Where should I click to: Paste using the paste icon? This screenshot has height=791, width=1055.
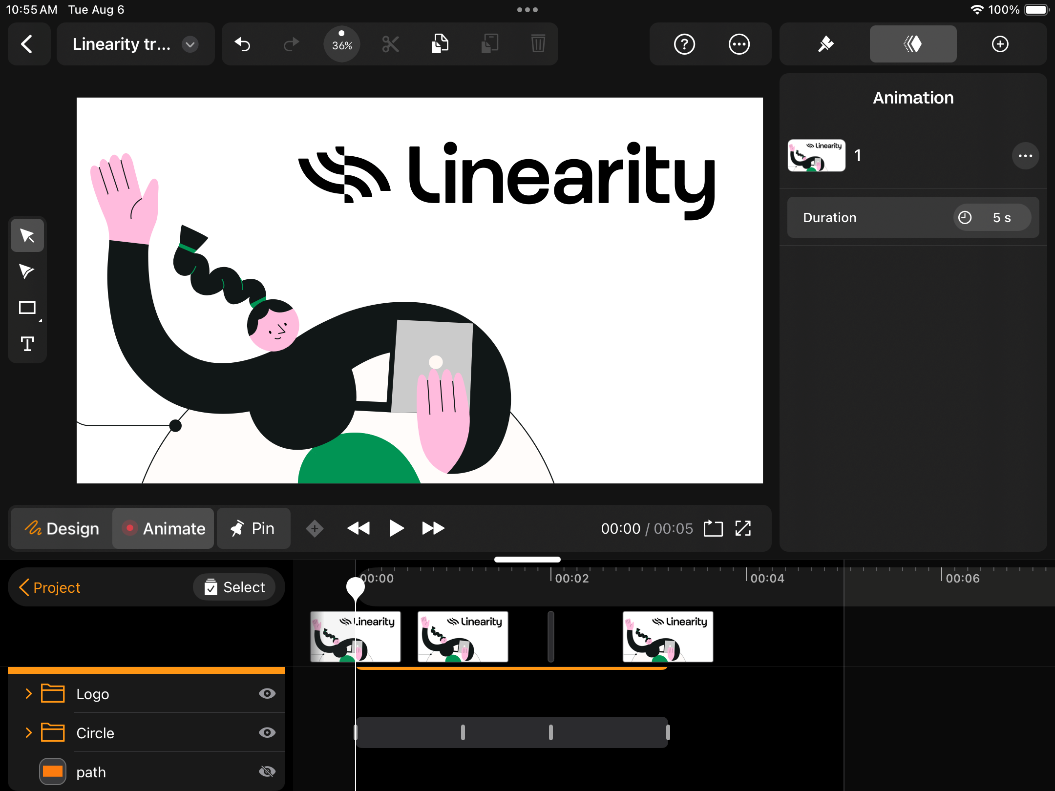(x=489, y=44)
